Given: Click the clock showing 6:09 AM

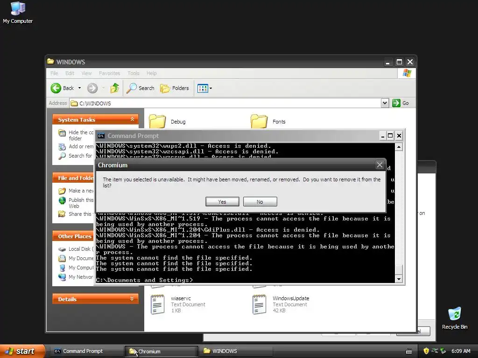Looking at the screenshot, I should tap(461, 351).
